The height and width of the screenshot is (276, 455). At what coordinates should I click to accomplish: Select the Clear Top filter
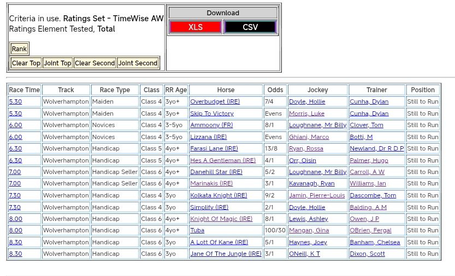coord(26,63)
